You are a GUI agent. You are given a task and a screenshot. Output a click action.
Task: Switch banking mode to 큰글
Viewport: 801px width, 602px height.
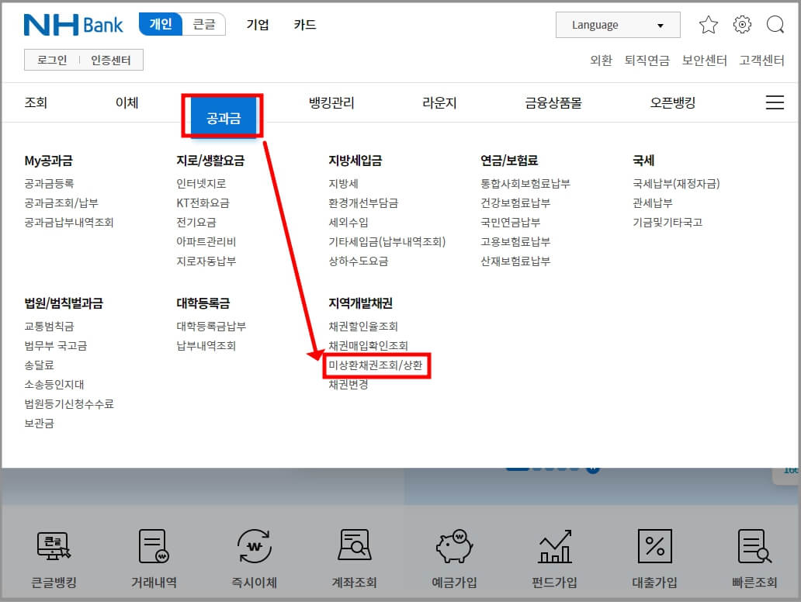204,24
